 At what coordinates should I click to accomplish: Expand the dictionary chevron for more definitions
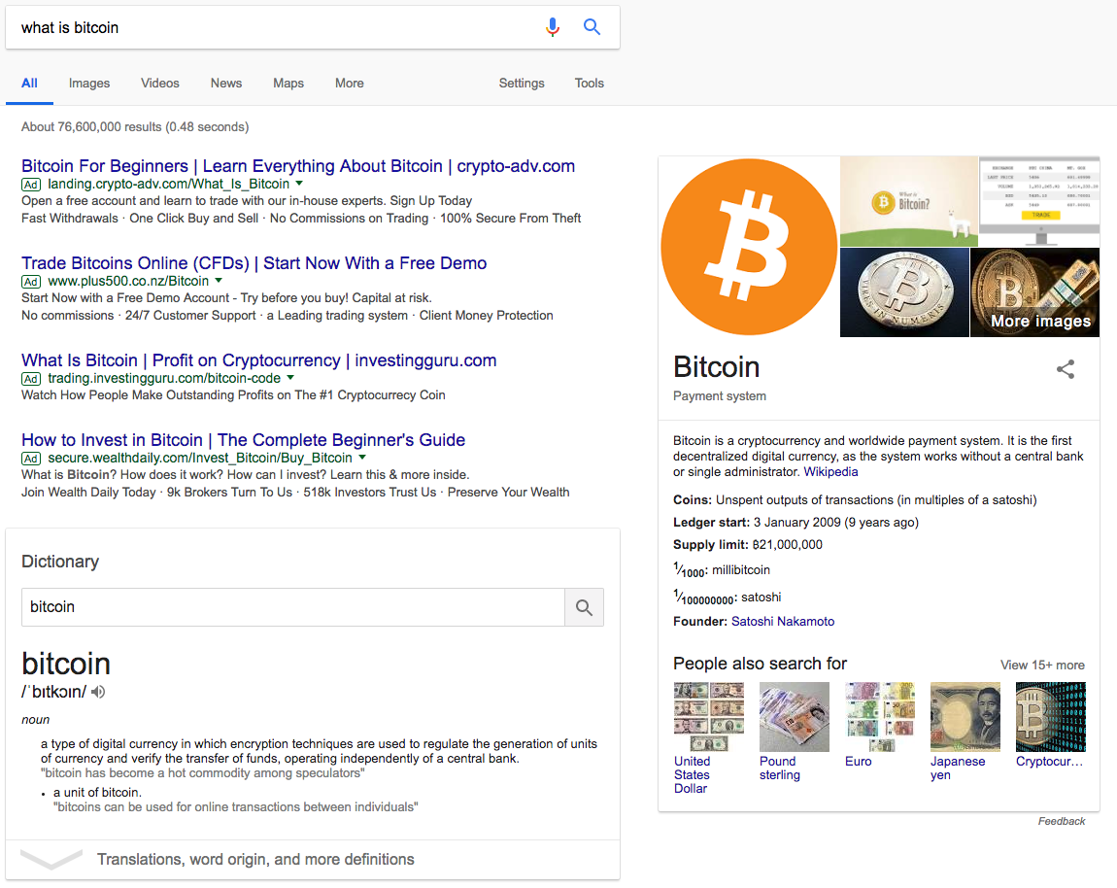click(51, 859)
